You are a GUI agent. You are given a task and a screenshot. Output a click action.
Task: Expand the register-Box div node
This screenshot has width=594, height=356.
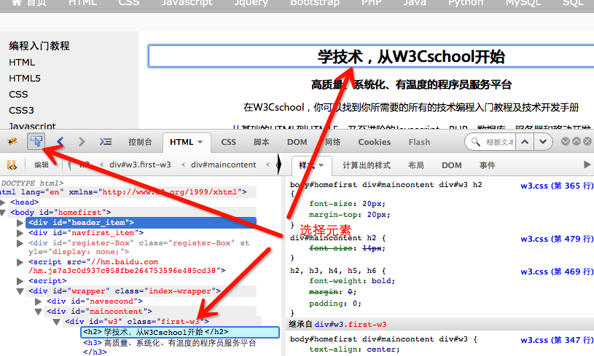20,243
